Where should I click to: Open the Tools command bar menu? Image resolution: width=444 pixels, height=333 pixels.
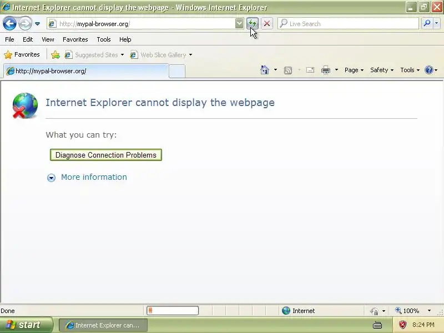tap(410, 70)
